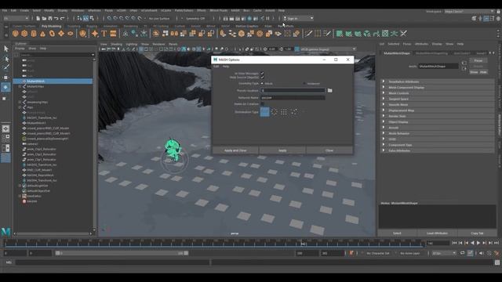
Task: Click the star-shaped shelf icon
Action: click(x=95, y=34)
